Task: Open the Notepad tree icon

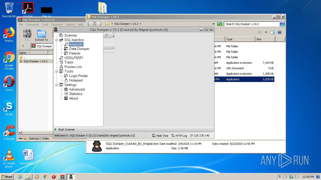Action: tap(66, 80)
